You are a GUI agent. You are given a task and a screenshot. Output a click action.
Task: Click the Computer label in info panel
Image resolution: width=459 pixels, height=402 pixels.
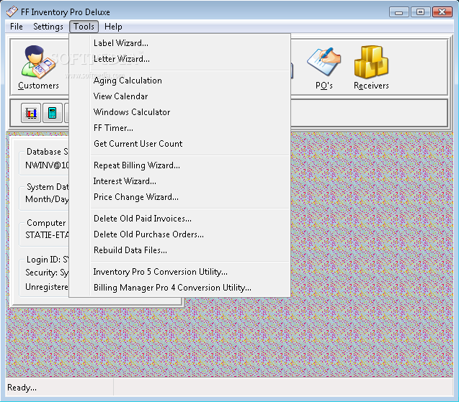(46, 223)
